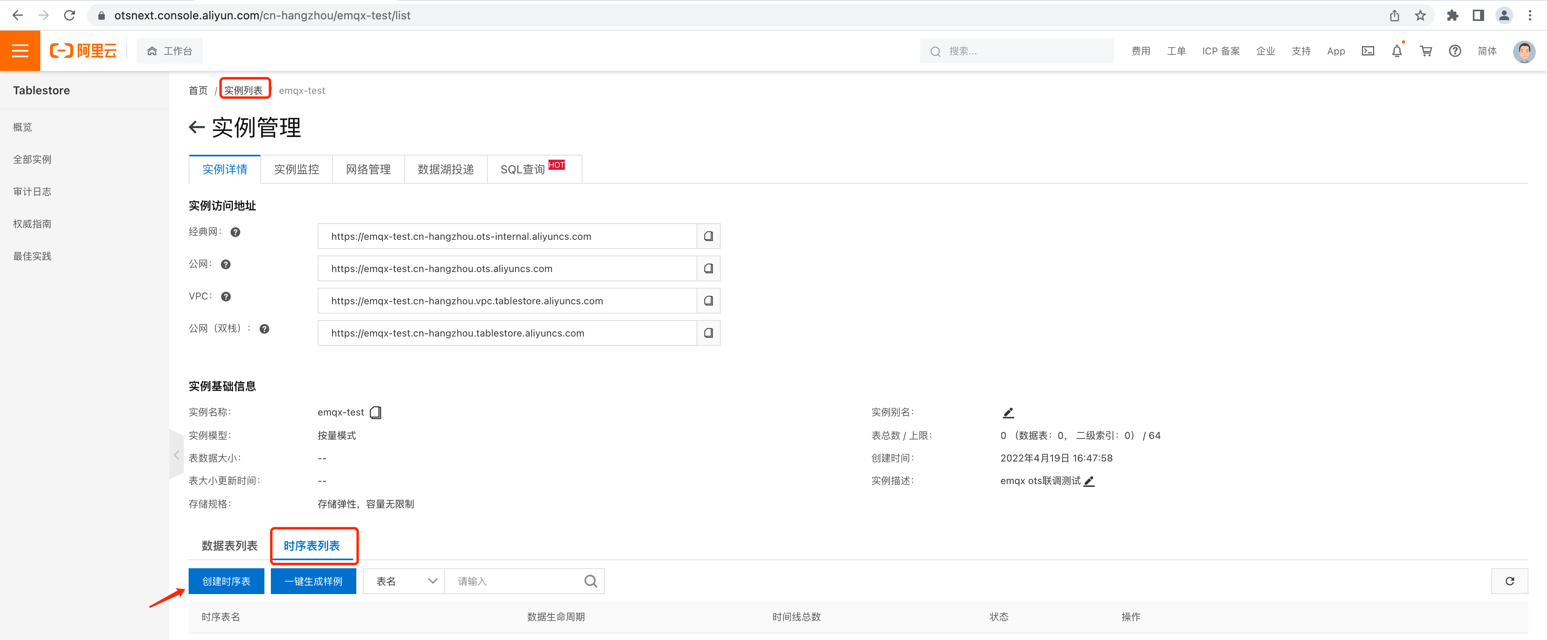Click the 请输入 table search field

pos(516,581)
